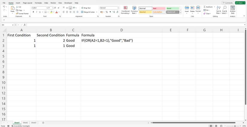Open the Fill dropdown

pyautogui.click(x=206, y=10)
